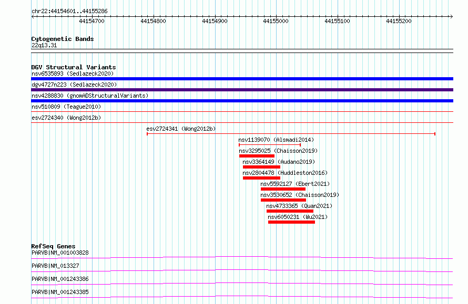Screen dimensions: 468x304
Task: Select the 22q13.31 band label
Action: pos(44,45)
